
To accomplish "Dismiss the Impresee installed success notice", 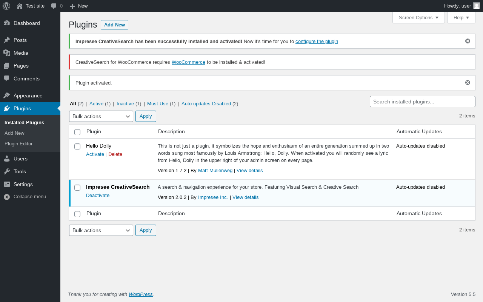I will pyautogui.click(x=468, y=41).
